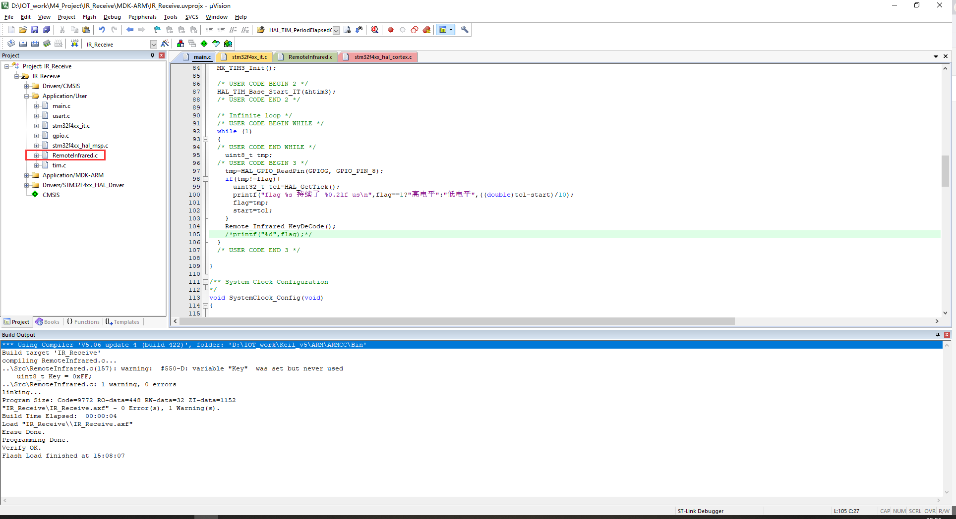Open the Find in Files icon
The height and width of the screenshot is (519, 956).
click(261, 30)
